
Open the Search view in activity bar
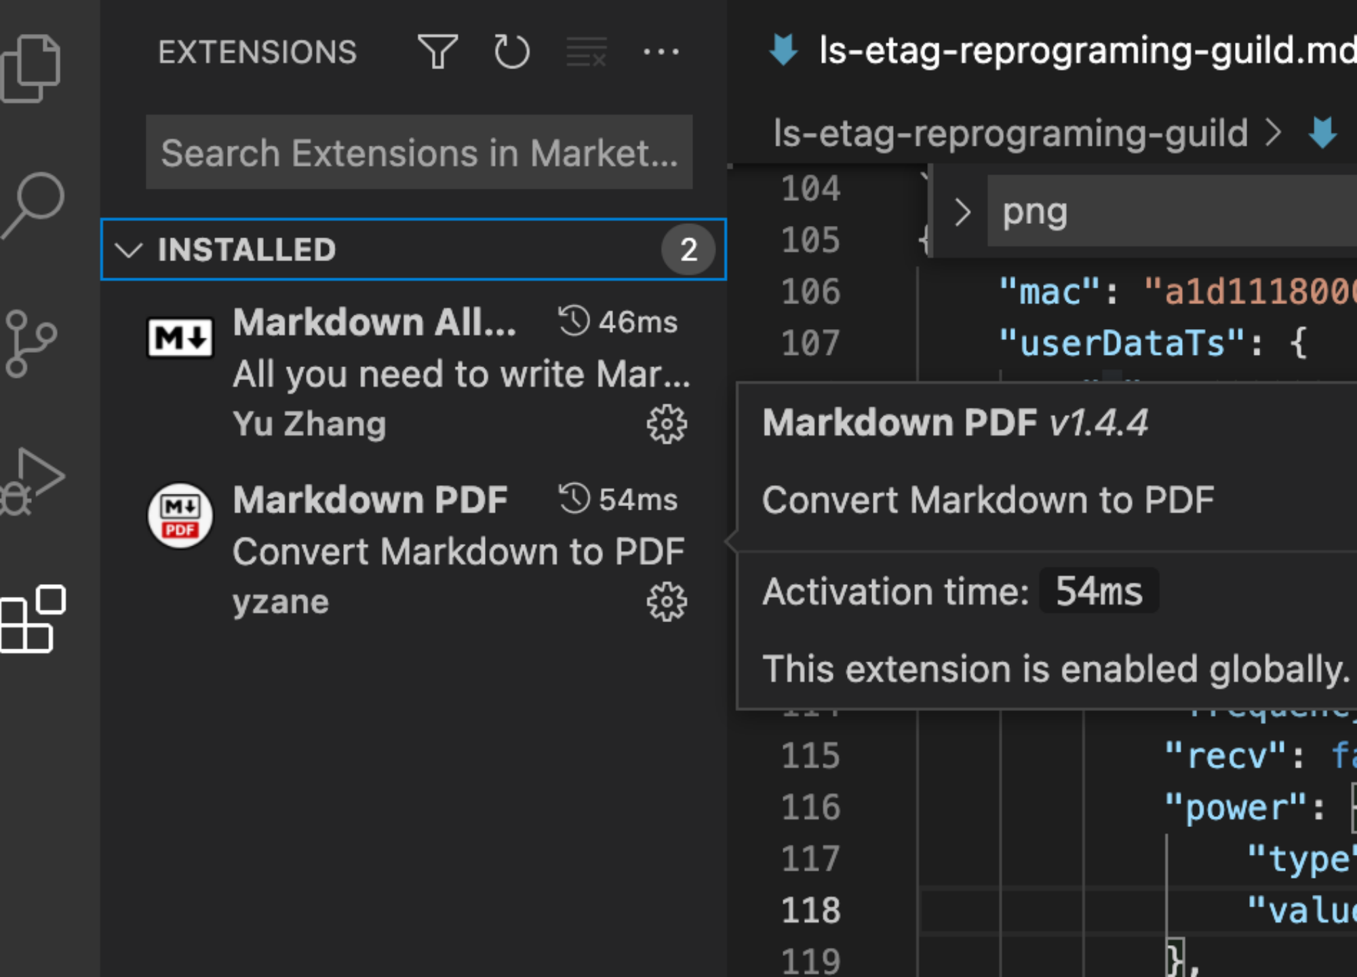34,204
